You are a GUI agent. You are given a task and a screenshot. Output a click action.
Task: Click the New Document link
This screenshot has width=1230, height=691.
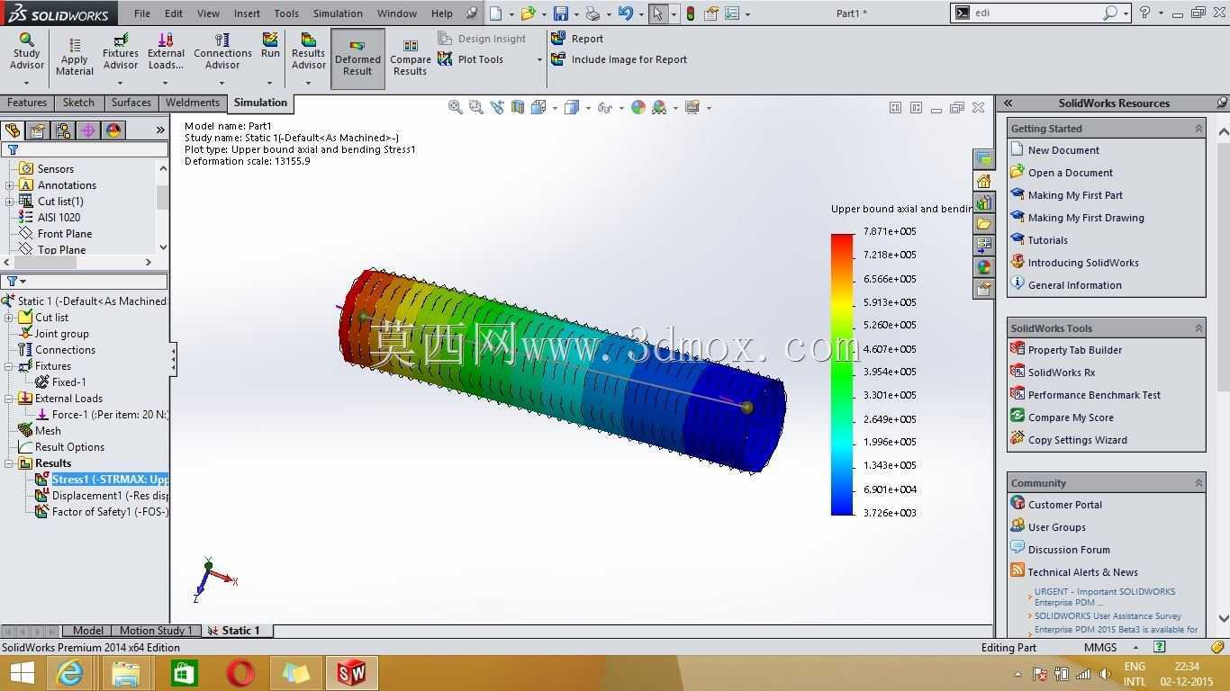coord(1063,150)
